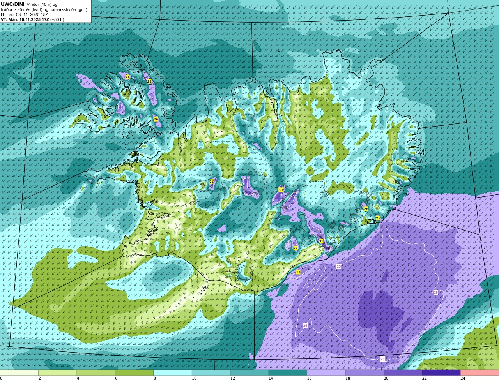The image size is (499, 381).
Task: Click the legend scale label "4"
Action: [77, 378]
